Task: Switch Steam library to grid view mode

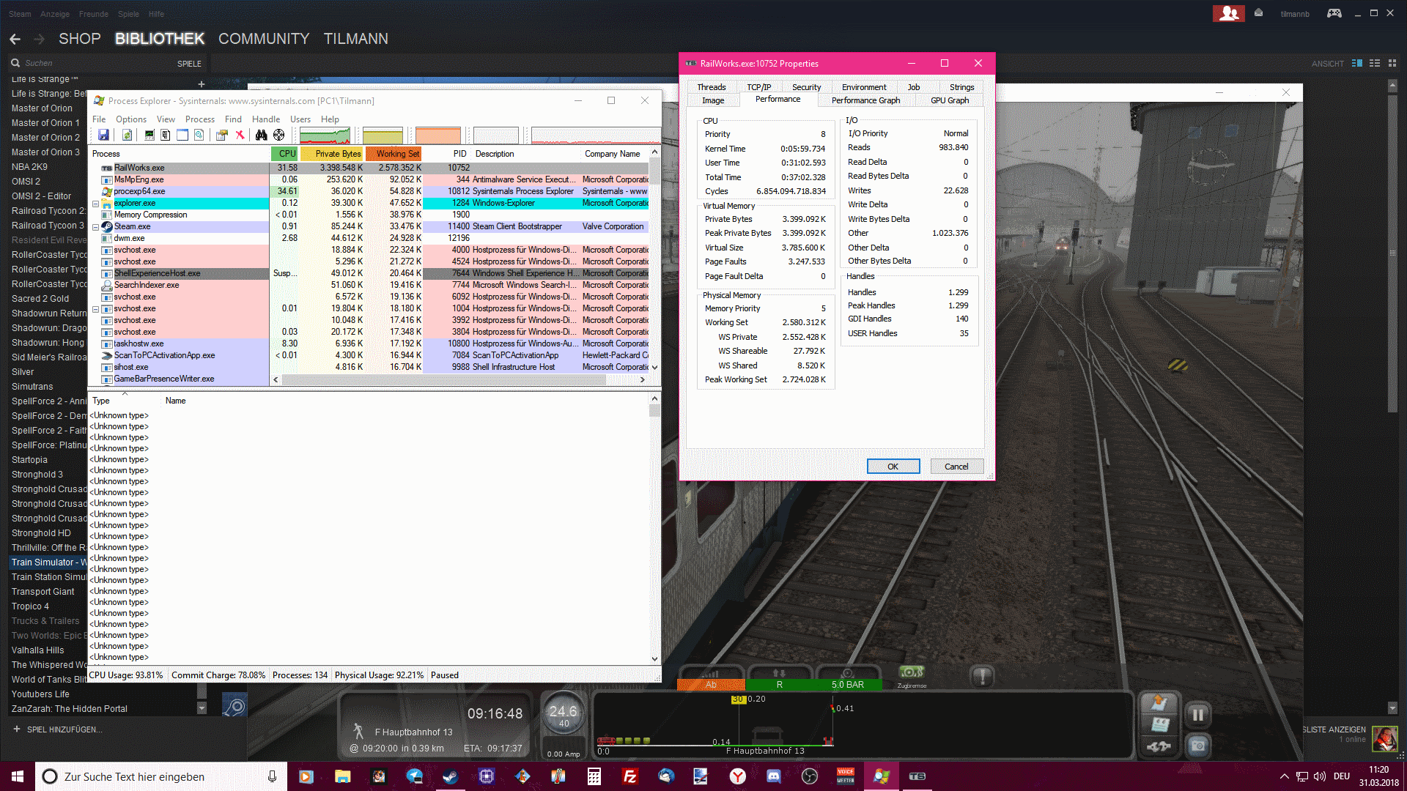Action: (1392, 64)
